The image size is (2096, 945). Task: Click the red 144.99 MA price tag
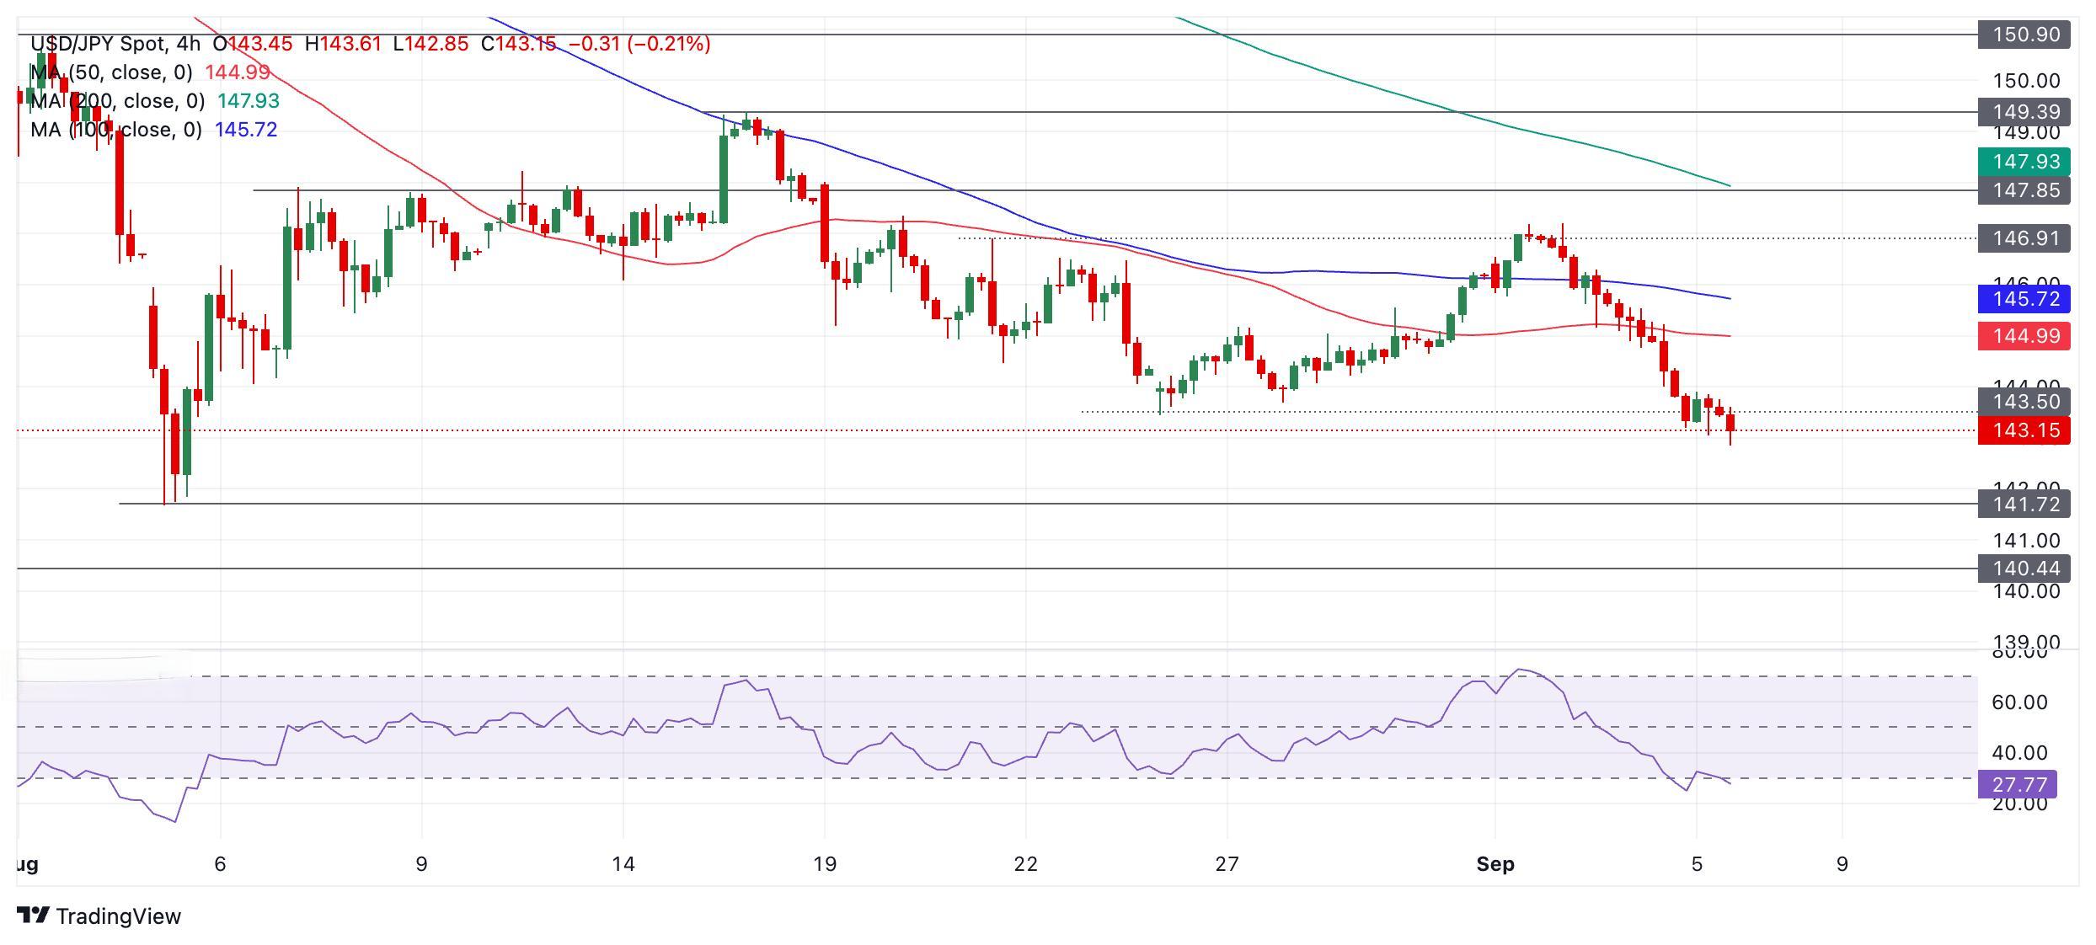[2024, 336]
